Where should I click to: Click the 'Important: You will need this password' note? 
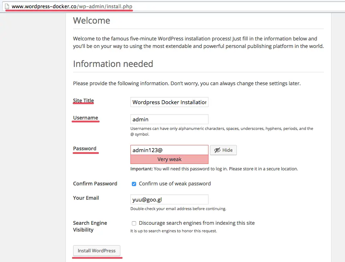[x=214, y=169]
